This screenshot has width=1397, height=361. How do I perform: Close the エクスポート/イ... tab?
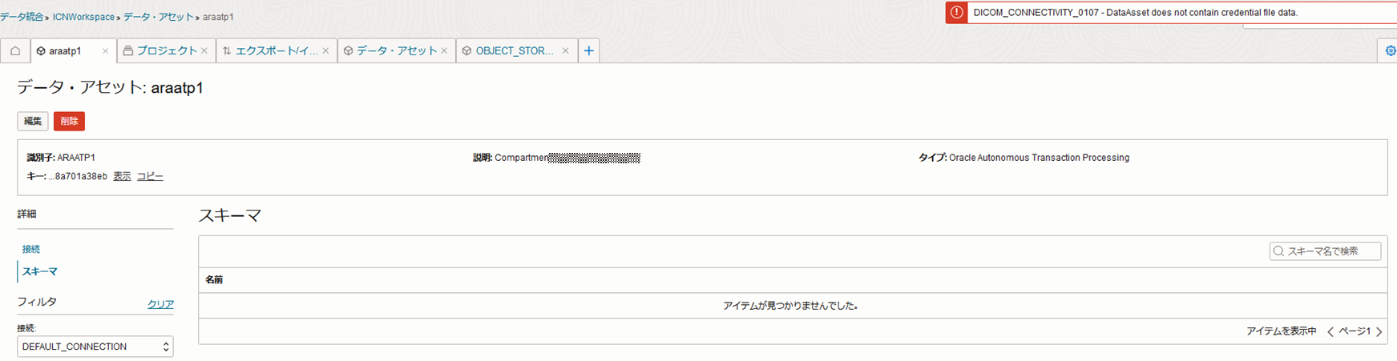click(x=325, y=50)
